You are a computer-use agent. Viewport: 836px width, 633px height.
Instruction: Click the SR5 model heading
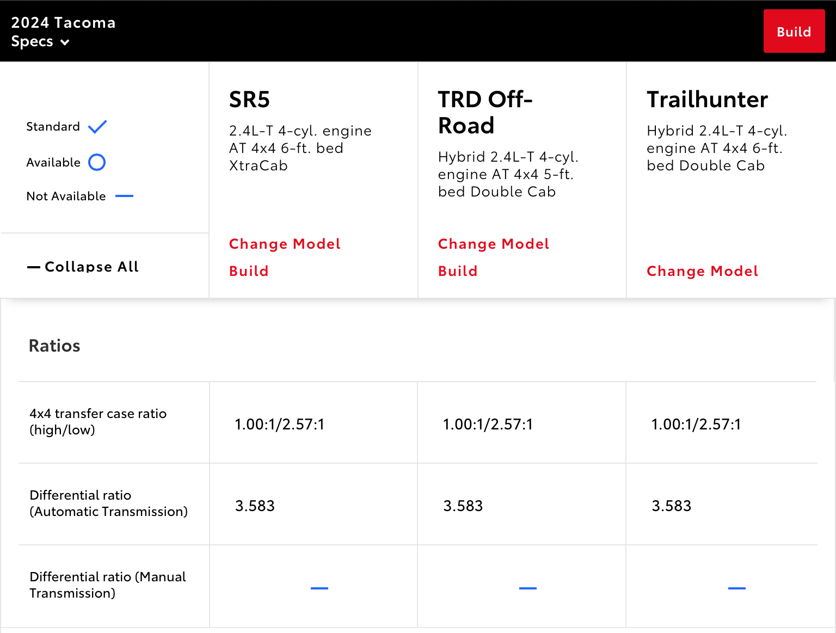click(249, 100)
